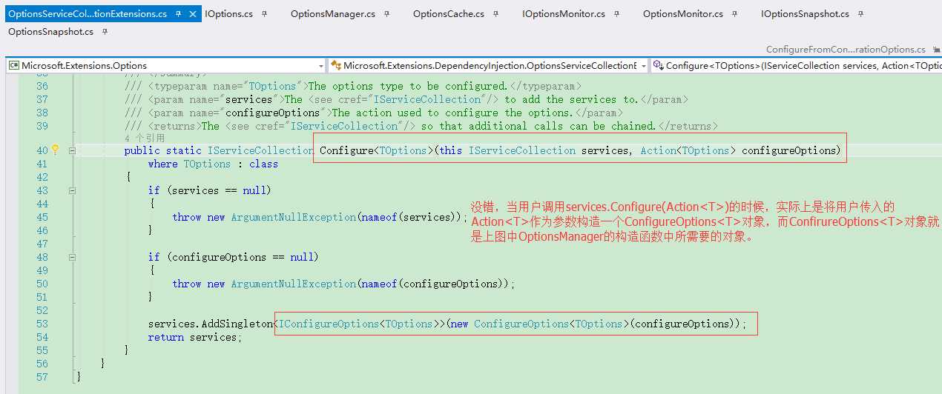Image resolution: width=942 pixels, height=394 pixels.
Task: Click 'Action' type in the method parameters
Action: pyautogui.click(x=658, y=150)
